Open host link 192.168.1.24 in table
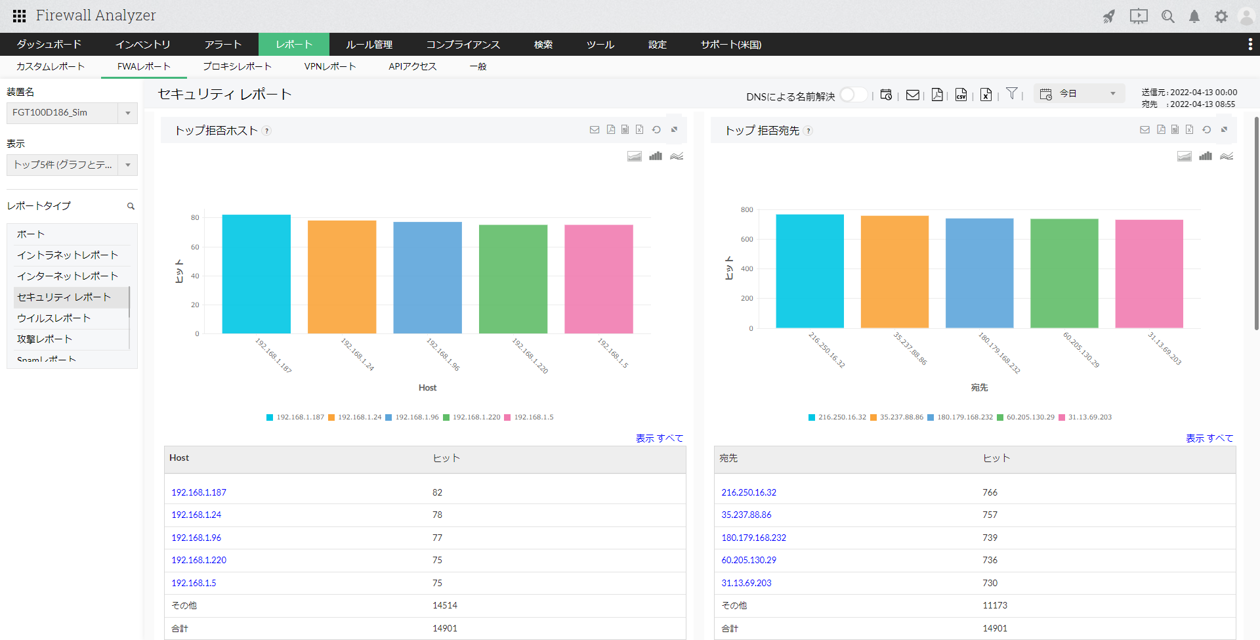Screen dimensions: 1260x640 196,515
